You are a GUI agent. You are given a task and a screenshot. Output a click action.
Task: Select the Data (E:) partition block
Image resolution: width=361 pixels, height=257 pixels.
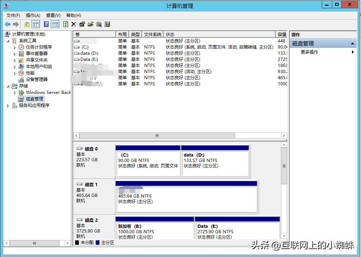(x=237, y=229)
